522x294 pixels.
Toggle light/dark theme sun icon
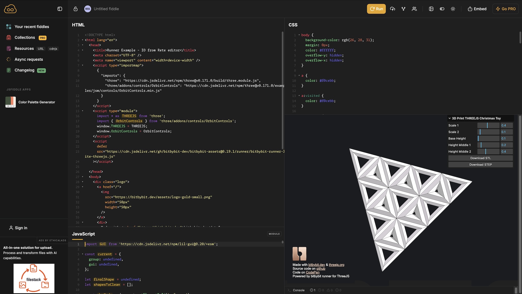[453, 9]
